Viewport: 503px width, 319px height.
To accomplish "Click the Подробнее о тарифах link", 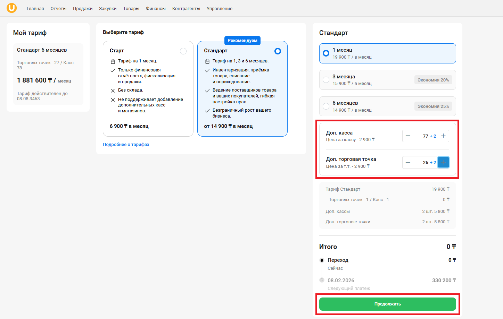I will pos(126,145).
